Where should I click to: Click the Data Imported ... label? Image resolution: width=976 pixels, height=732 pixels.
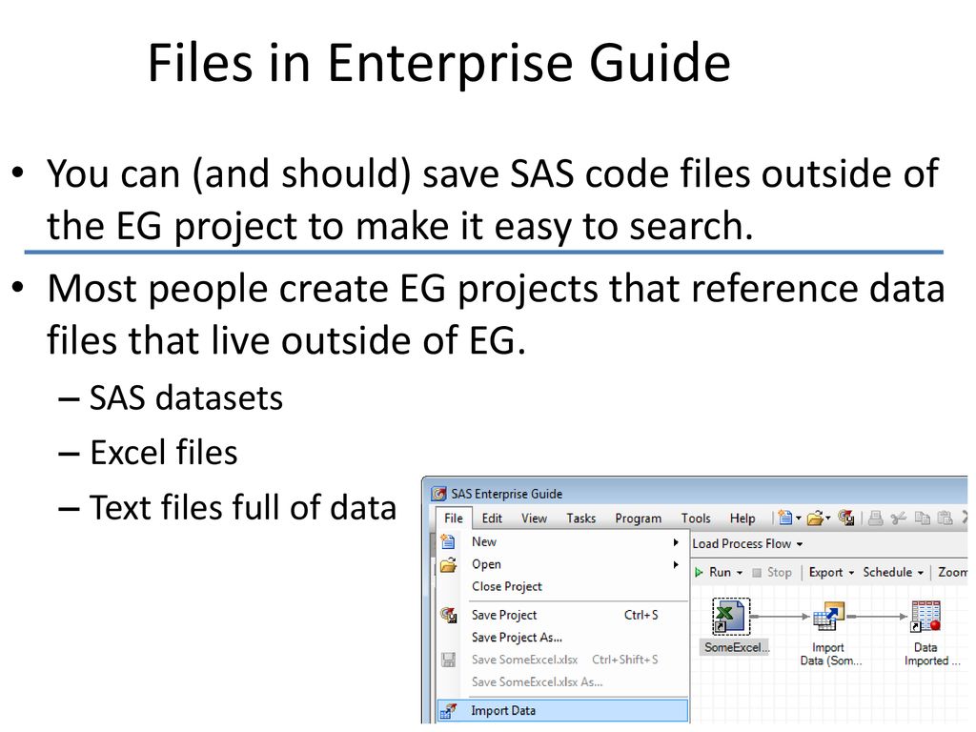pyautogui.click(x=932, y=654)
